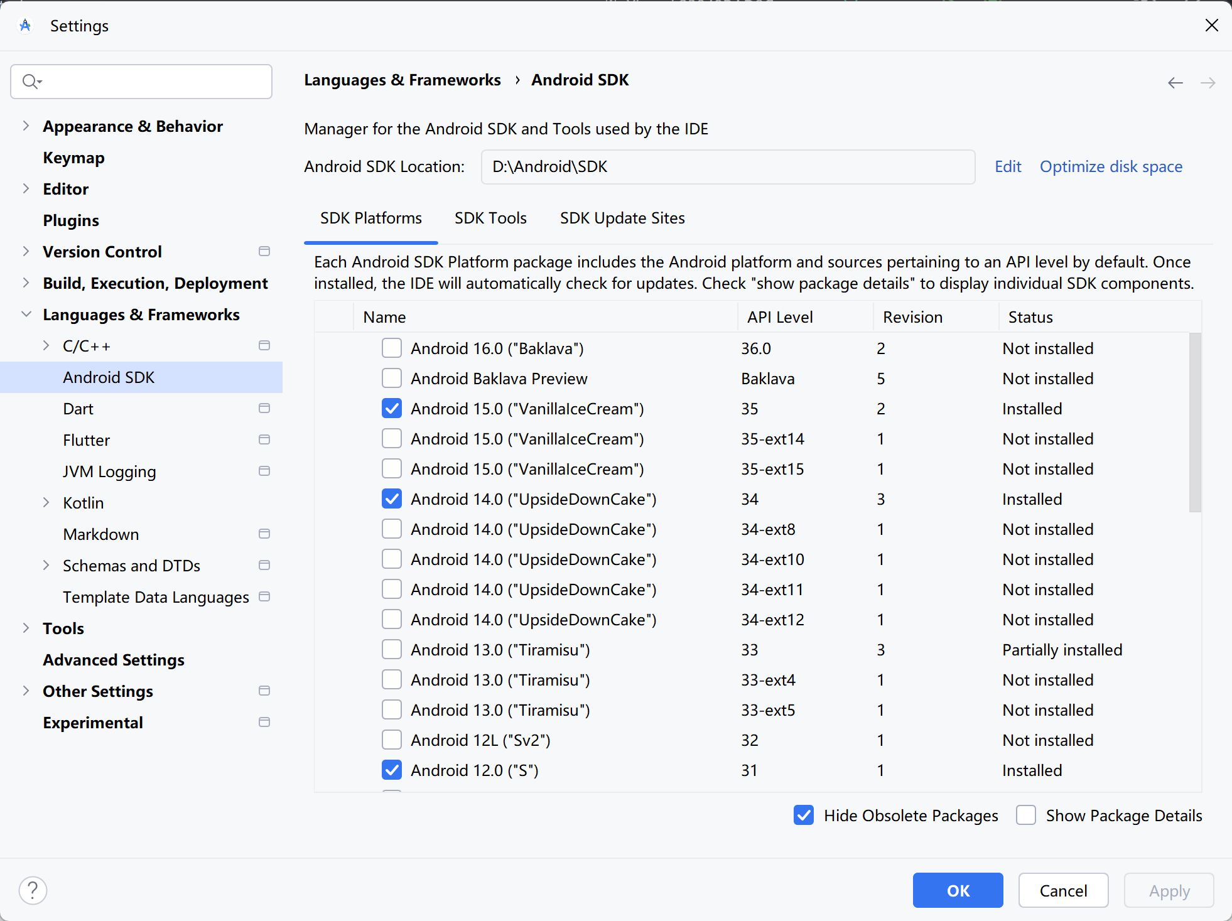The image size is (1232, 921).
Task: Click project-level icon beside Experimental
Action: tap(264, 723)
